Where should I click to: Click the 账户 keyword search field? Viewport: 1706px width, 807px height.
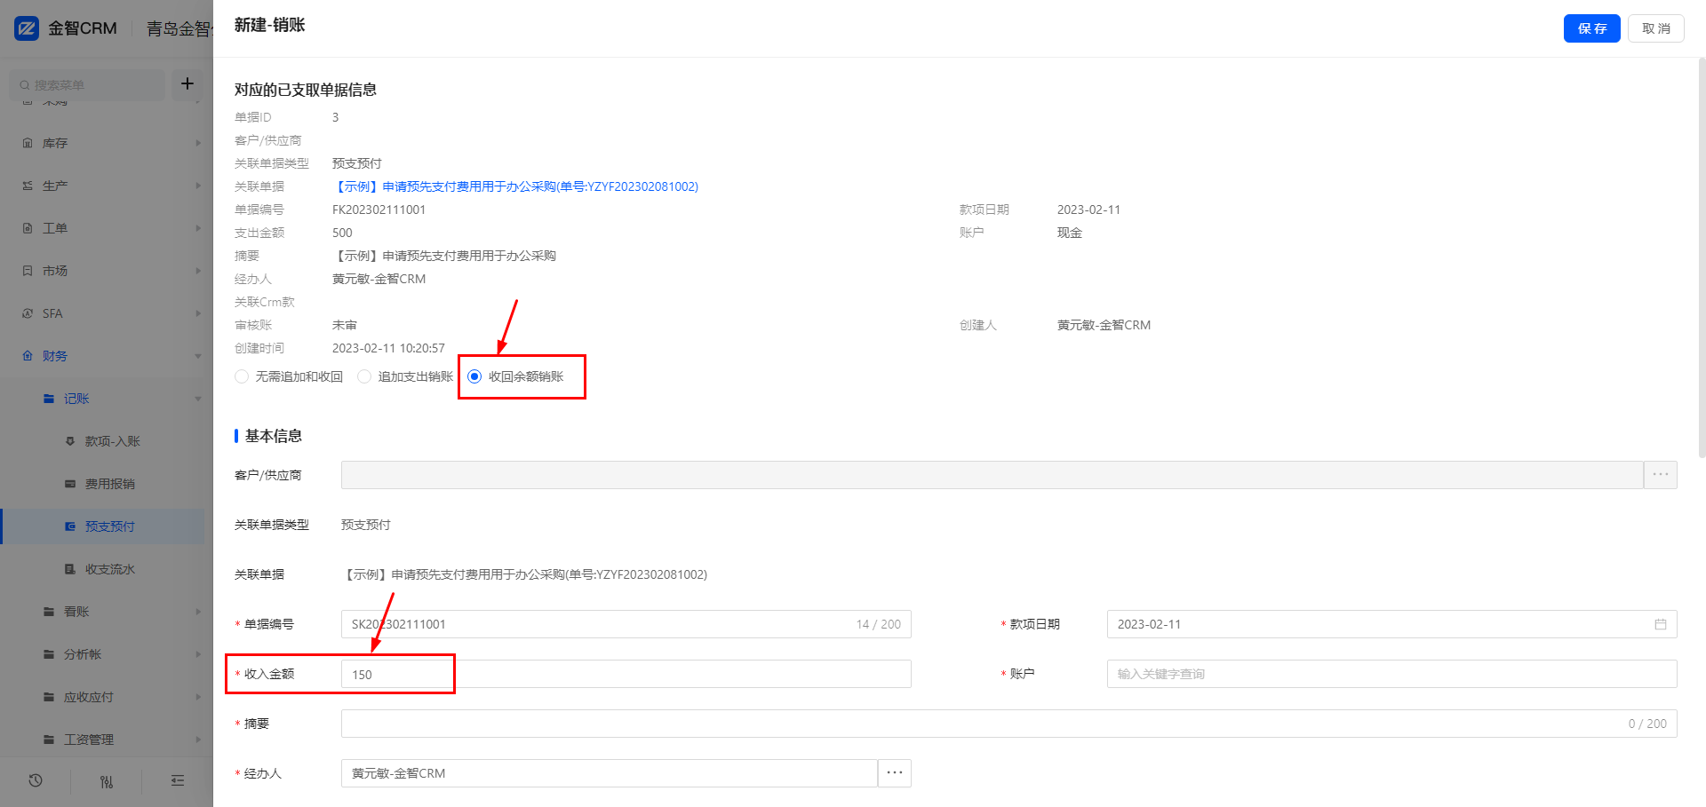(x=1392, y=674)
